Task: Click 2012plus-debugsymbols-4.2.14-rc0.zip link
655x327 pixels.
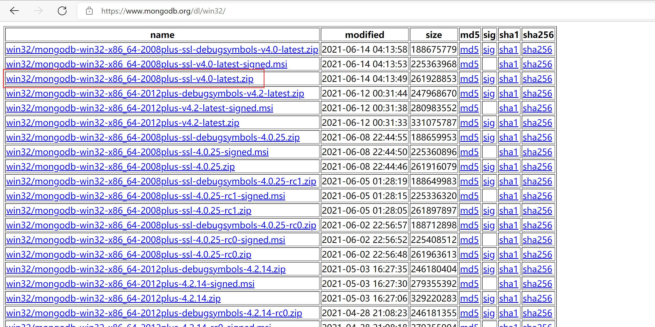Action: pyautogui.click(x=154, y=313)
